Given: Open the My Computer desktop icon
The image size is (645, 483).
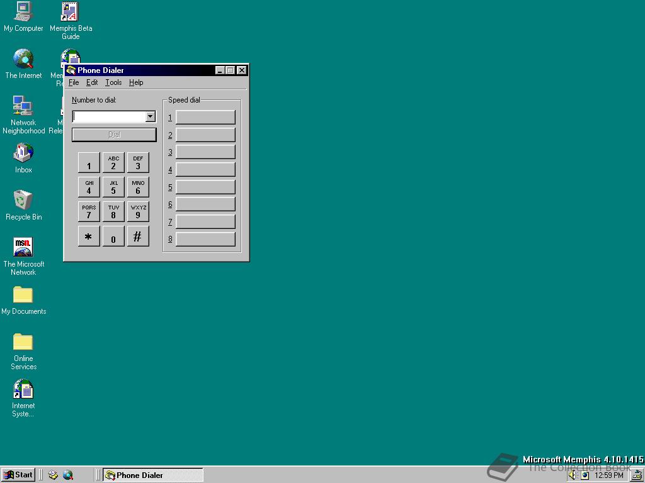Looking at the screenshot, I should pos(23,16).
